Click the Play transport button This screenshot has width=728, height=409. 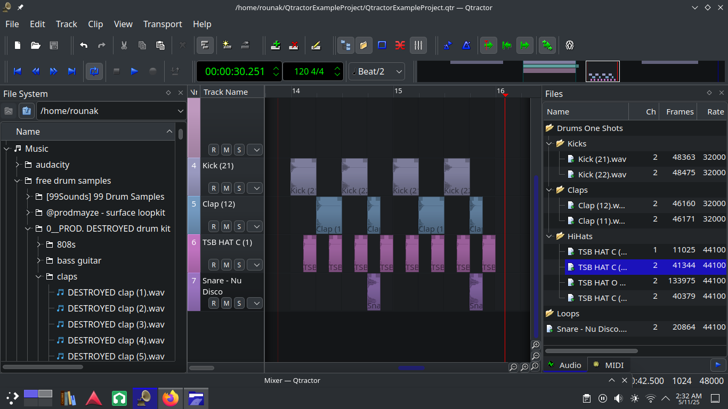[x=134, y=71]
